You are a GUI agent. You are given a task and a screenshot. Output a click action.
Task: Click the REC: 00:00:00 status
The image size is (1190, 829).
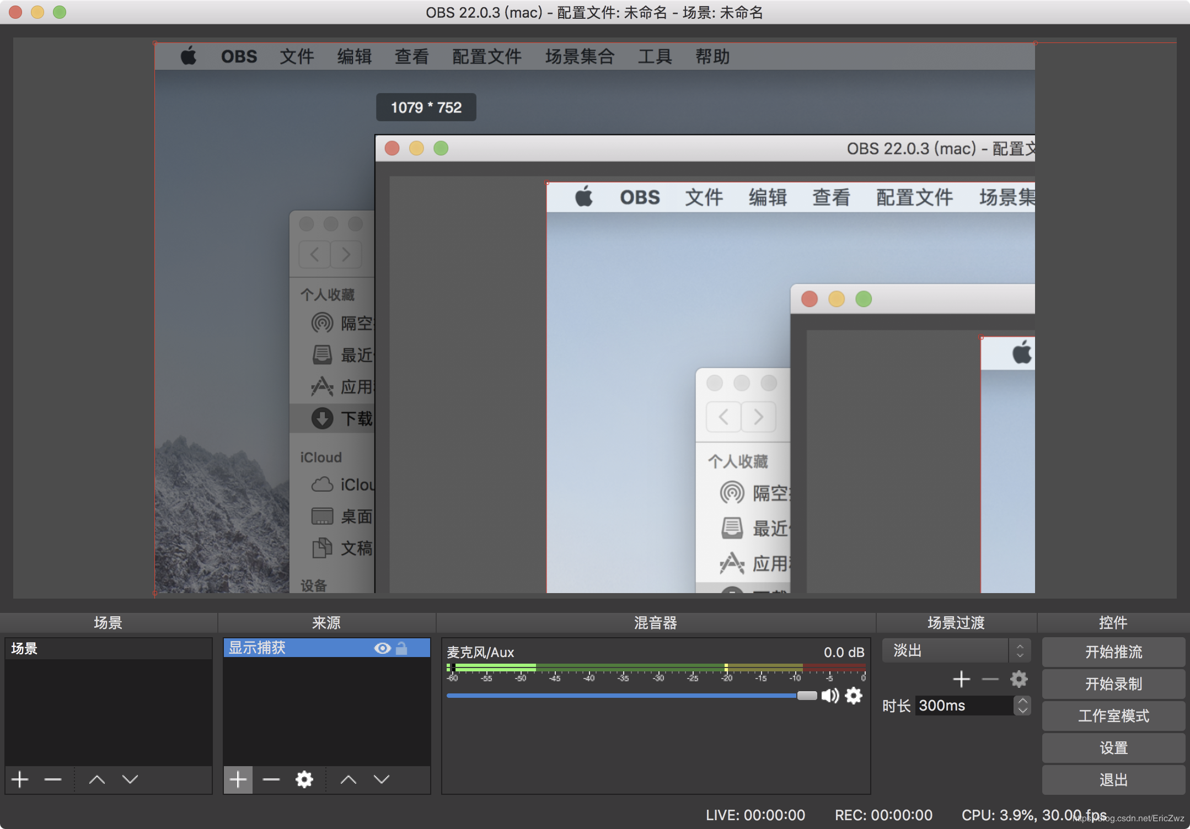pos(883,815)
